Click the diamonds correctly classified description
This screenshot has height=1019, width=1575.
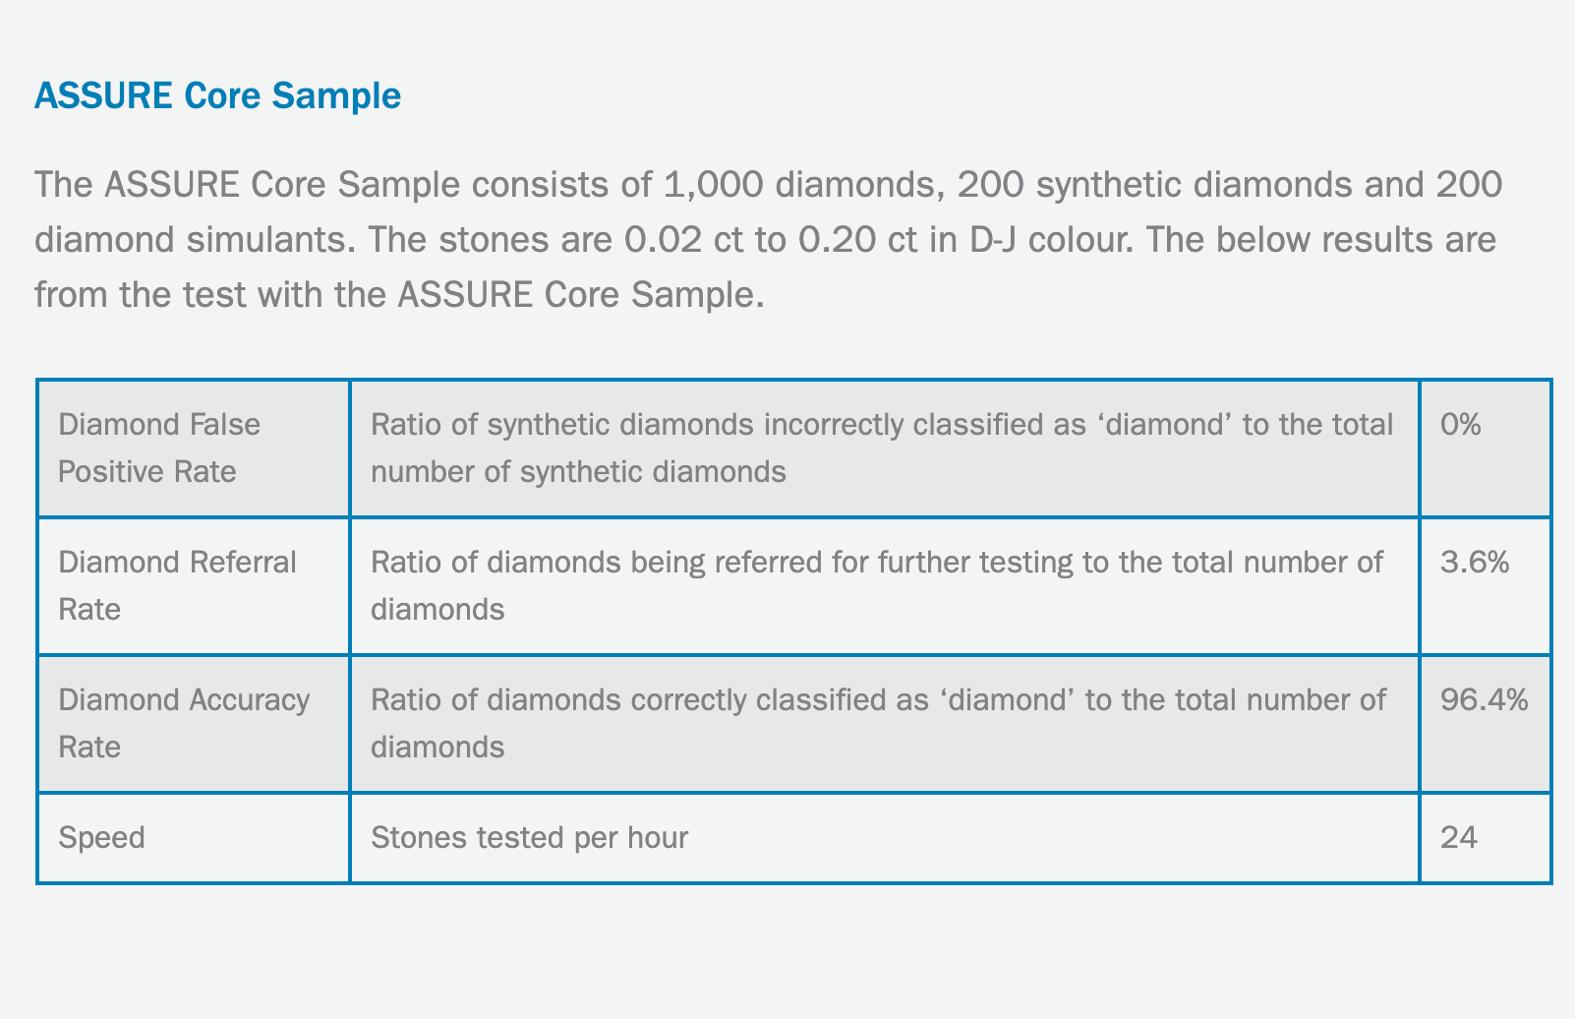click(878, 723)
